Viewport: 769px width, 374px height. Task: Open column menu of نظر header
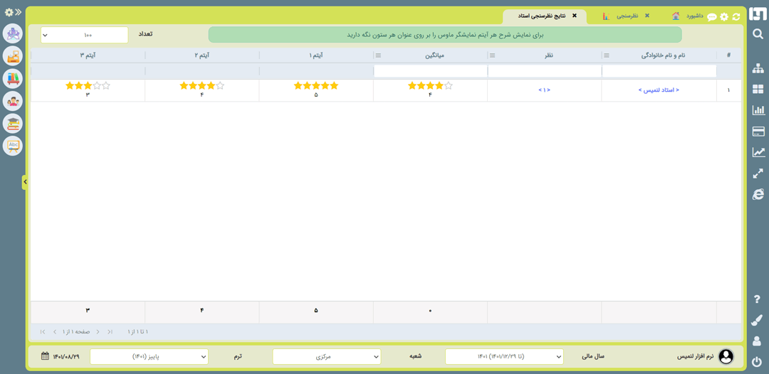click(x=493, y=55)
